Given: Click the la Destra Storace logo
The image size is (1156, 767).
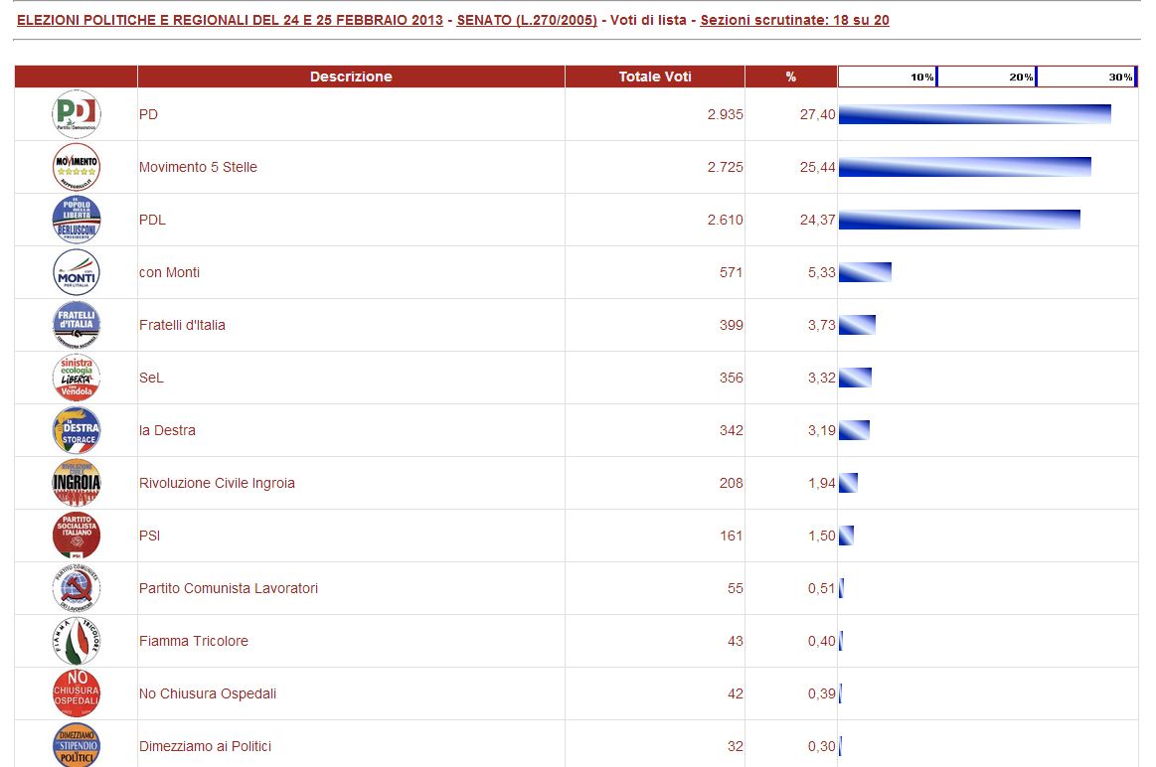Looking at the screenshot, I should (x=76, y=430).
